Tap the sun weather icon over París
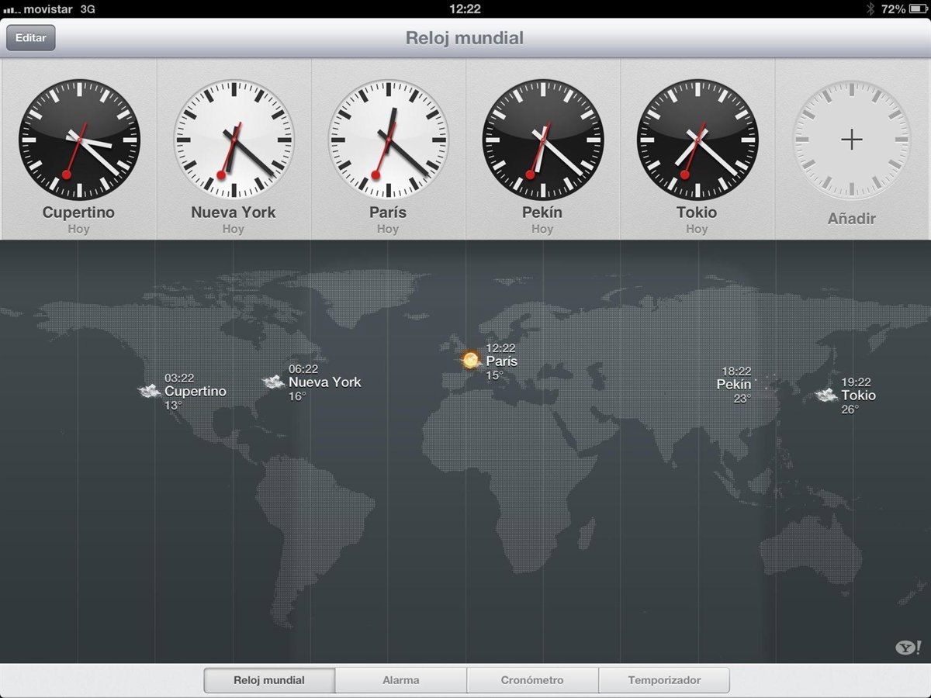This screenshot has width=931, height=698. coord(470,361)
